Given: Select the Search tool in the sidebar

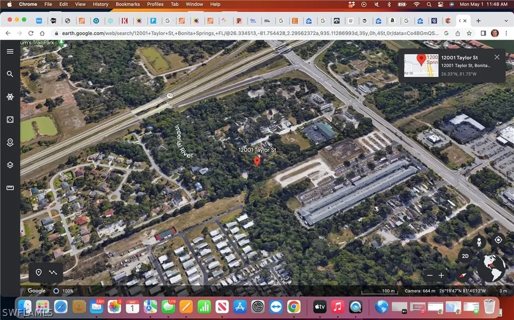Looking at the screenshot, I should (10, 73).
